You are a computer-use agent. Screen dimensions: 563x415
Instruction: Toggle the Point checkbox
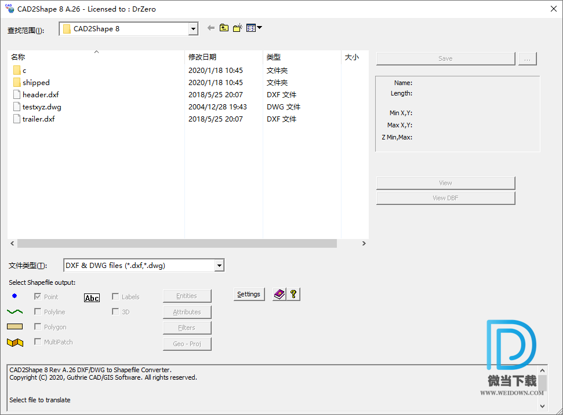tap(38, 296)
